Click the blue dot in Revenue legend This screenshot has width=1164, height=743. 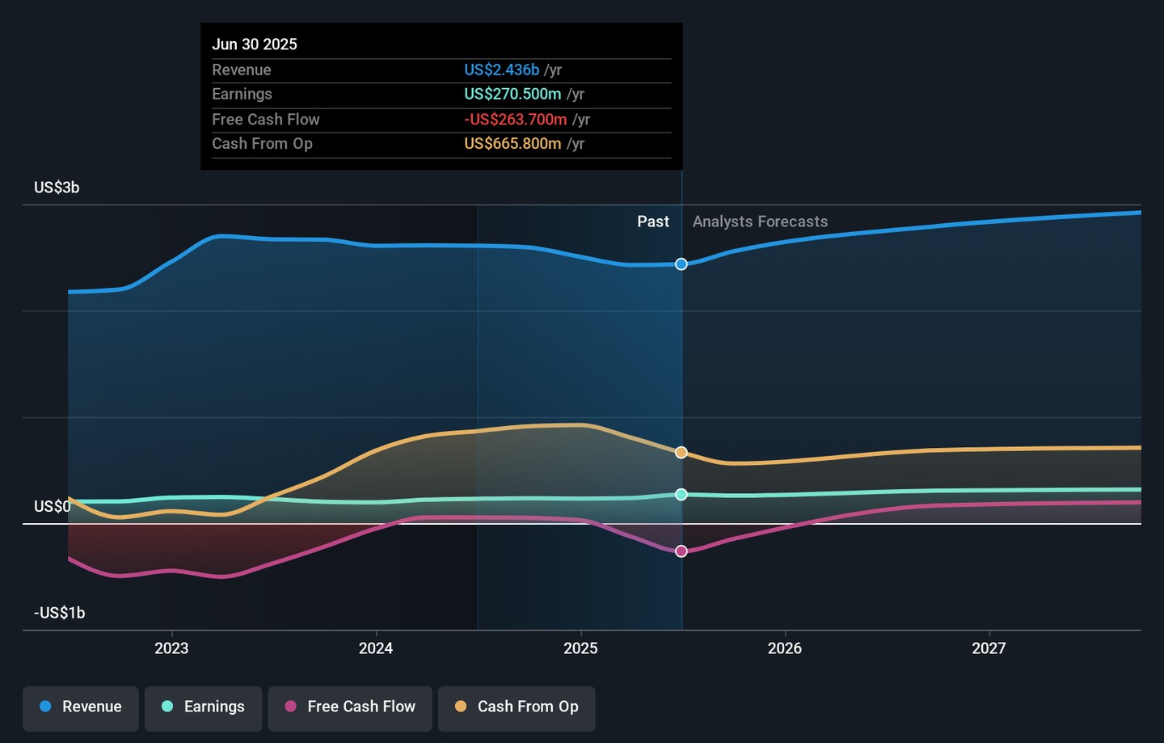(46, 707)
